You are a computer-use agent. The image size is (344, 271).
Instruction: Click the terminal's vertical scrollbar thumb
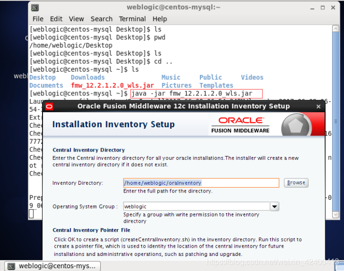point(336,121)
